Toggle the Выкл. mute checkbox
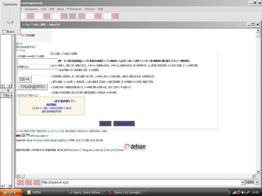 [5, 31]
